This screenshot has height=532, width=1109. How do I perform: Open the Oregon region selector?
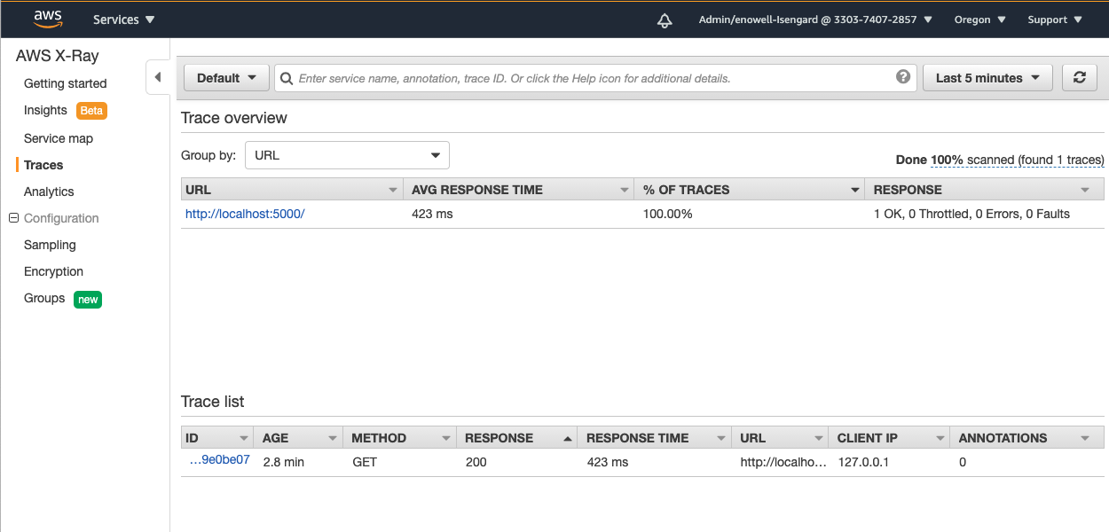(x=979, y=20)
